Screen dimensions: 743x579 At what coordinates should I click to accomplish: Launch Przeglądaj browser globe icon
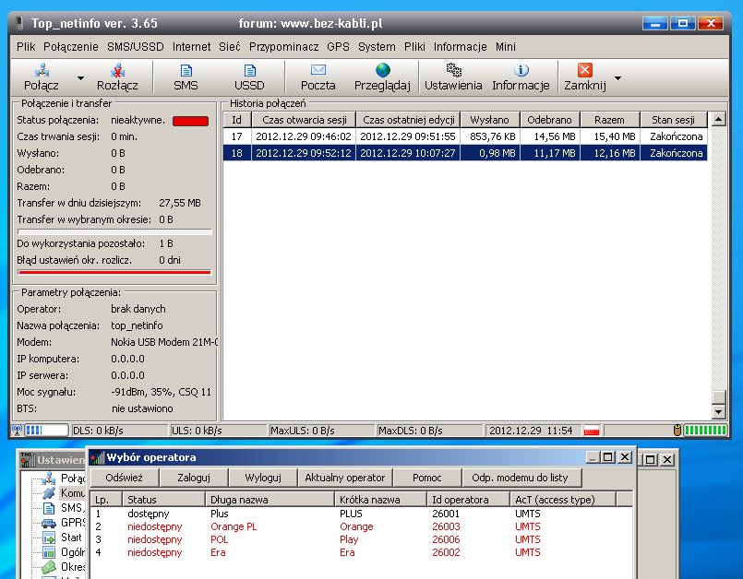[x=382, y=70]
